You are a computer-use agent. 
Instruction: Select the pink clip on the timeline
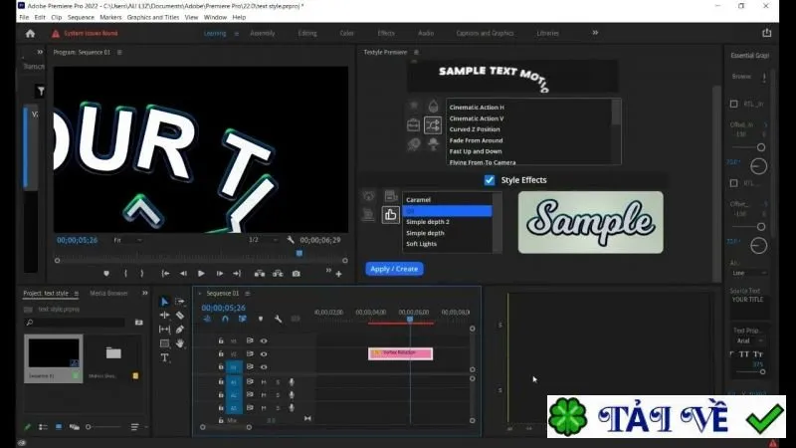pyautogui.click(x=401, y=353)
